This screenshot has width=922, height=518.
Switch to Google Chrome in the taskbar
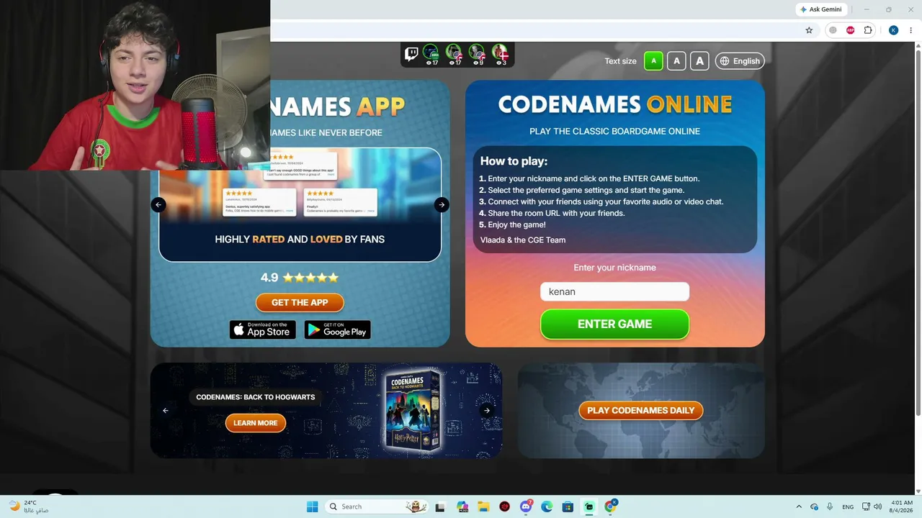[610, 506]
